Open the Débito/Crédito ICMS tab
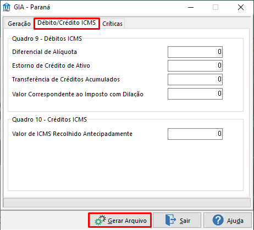 tap(67, 23)
